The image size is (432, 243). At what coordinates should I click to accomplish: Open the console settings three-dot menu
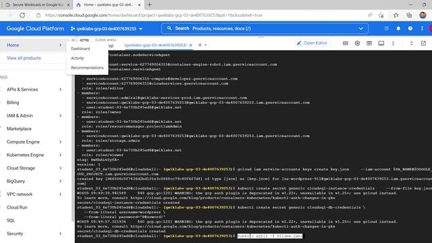[x=422, y=28]
